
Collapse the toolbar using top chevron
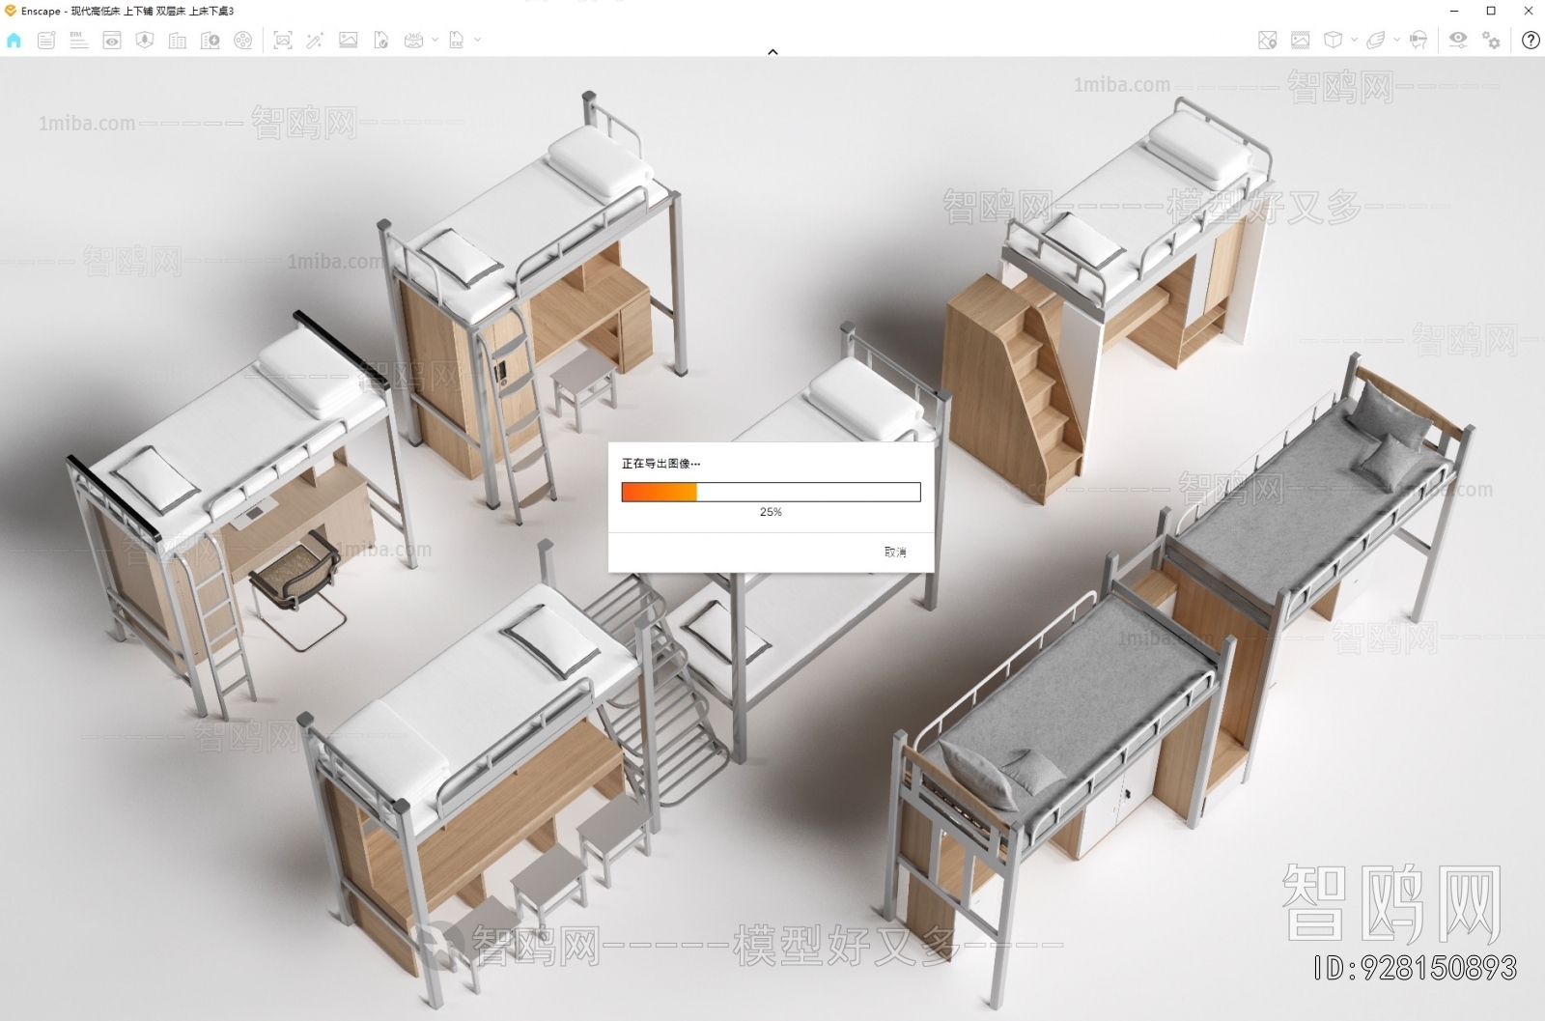(772, 52)
